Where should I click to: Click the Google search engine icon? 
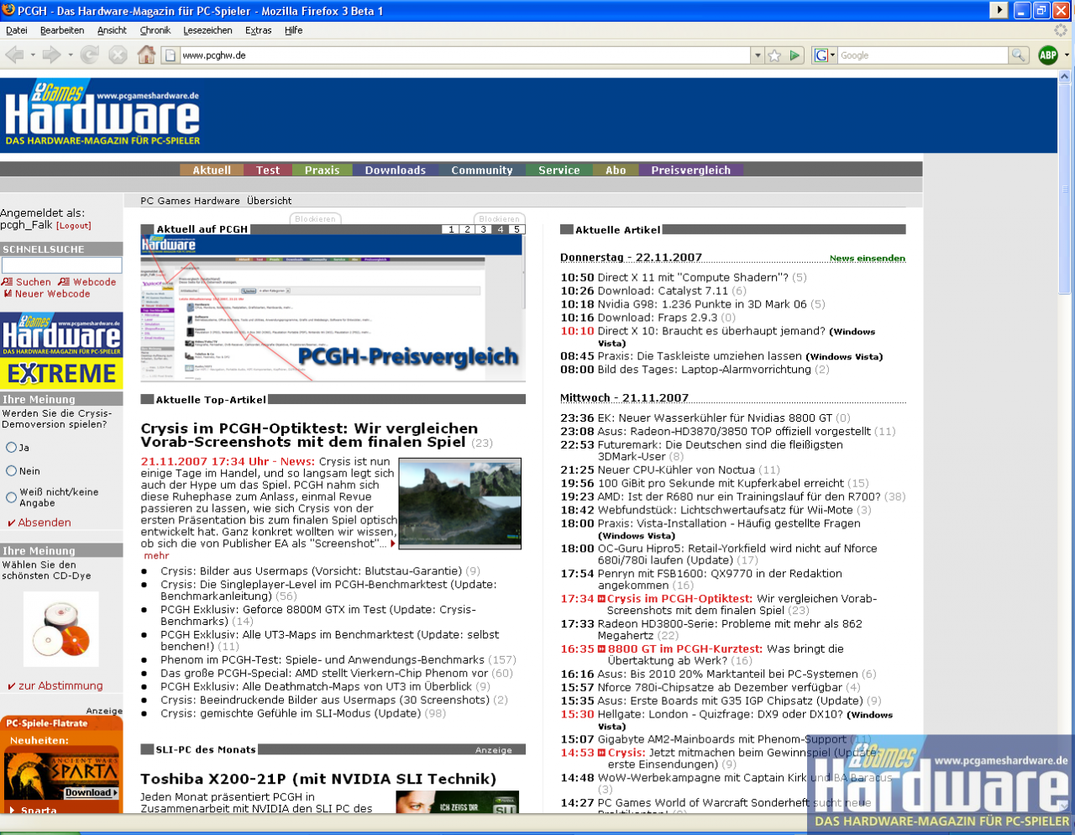821,55
